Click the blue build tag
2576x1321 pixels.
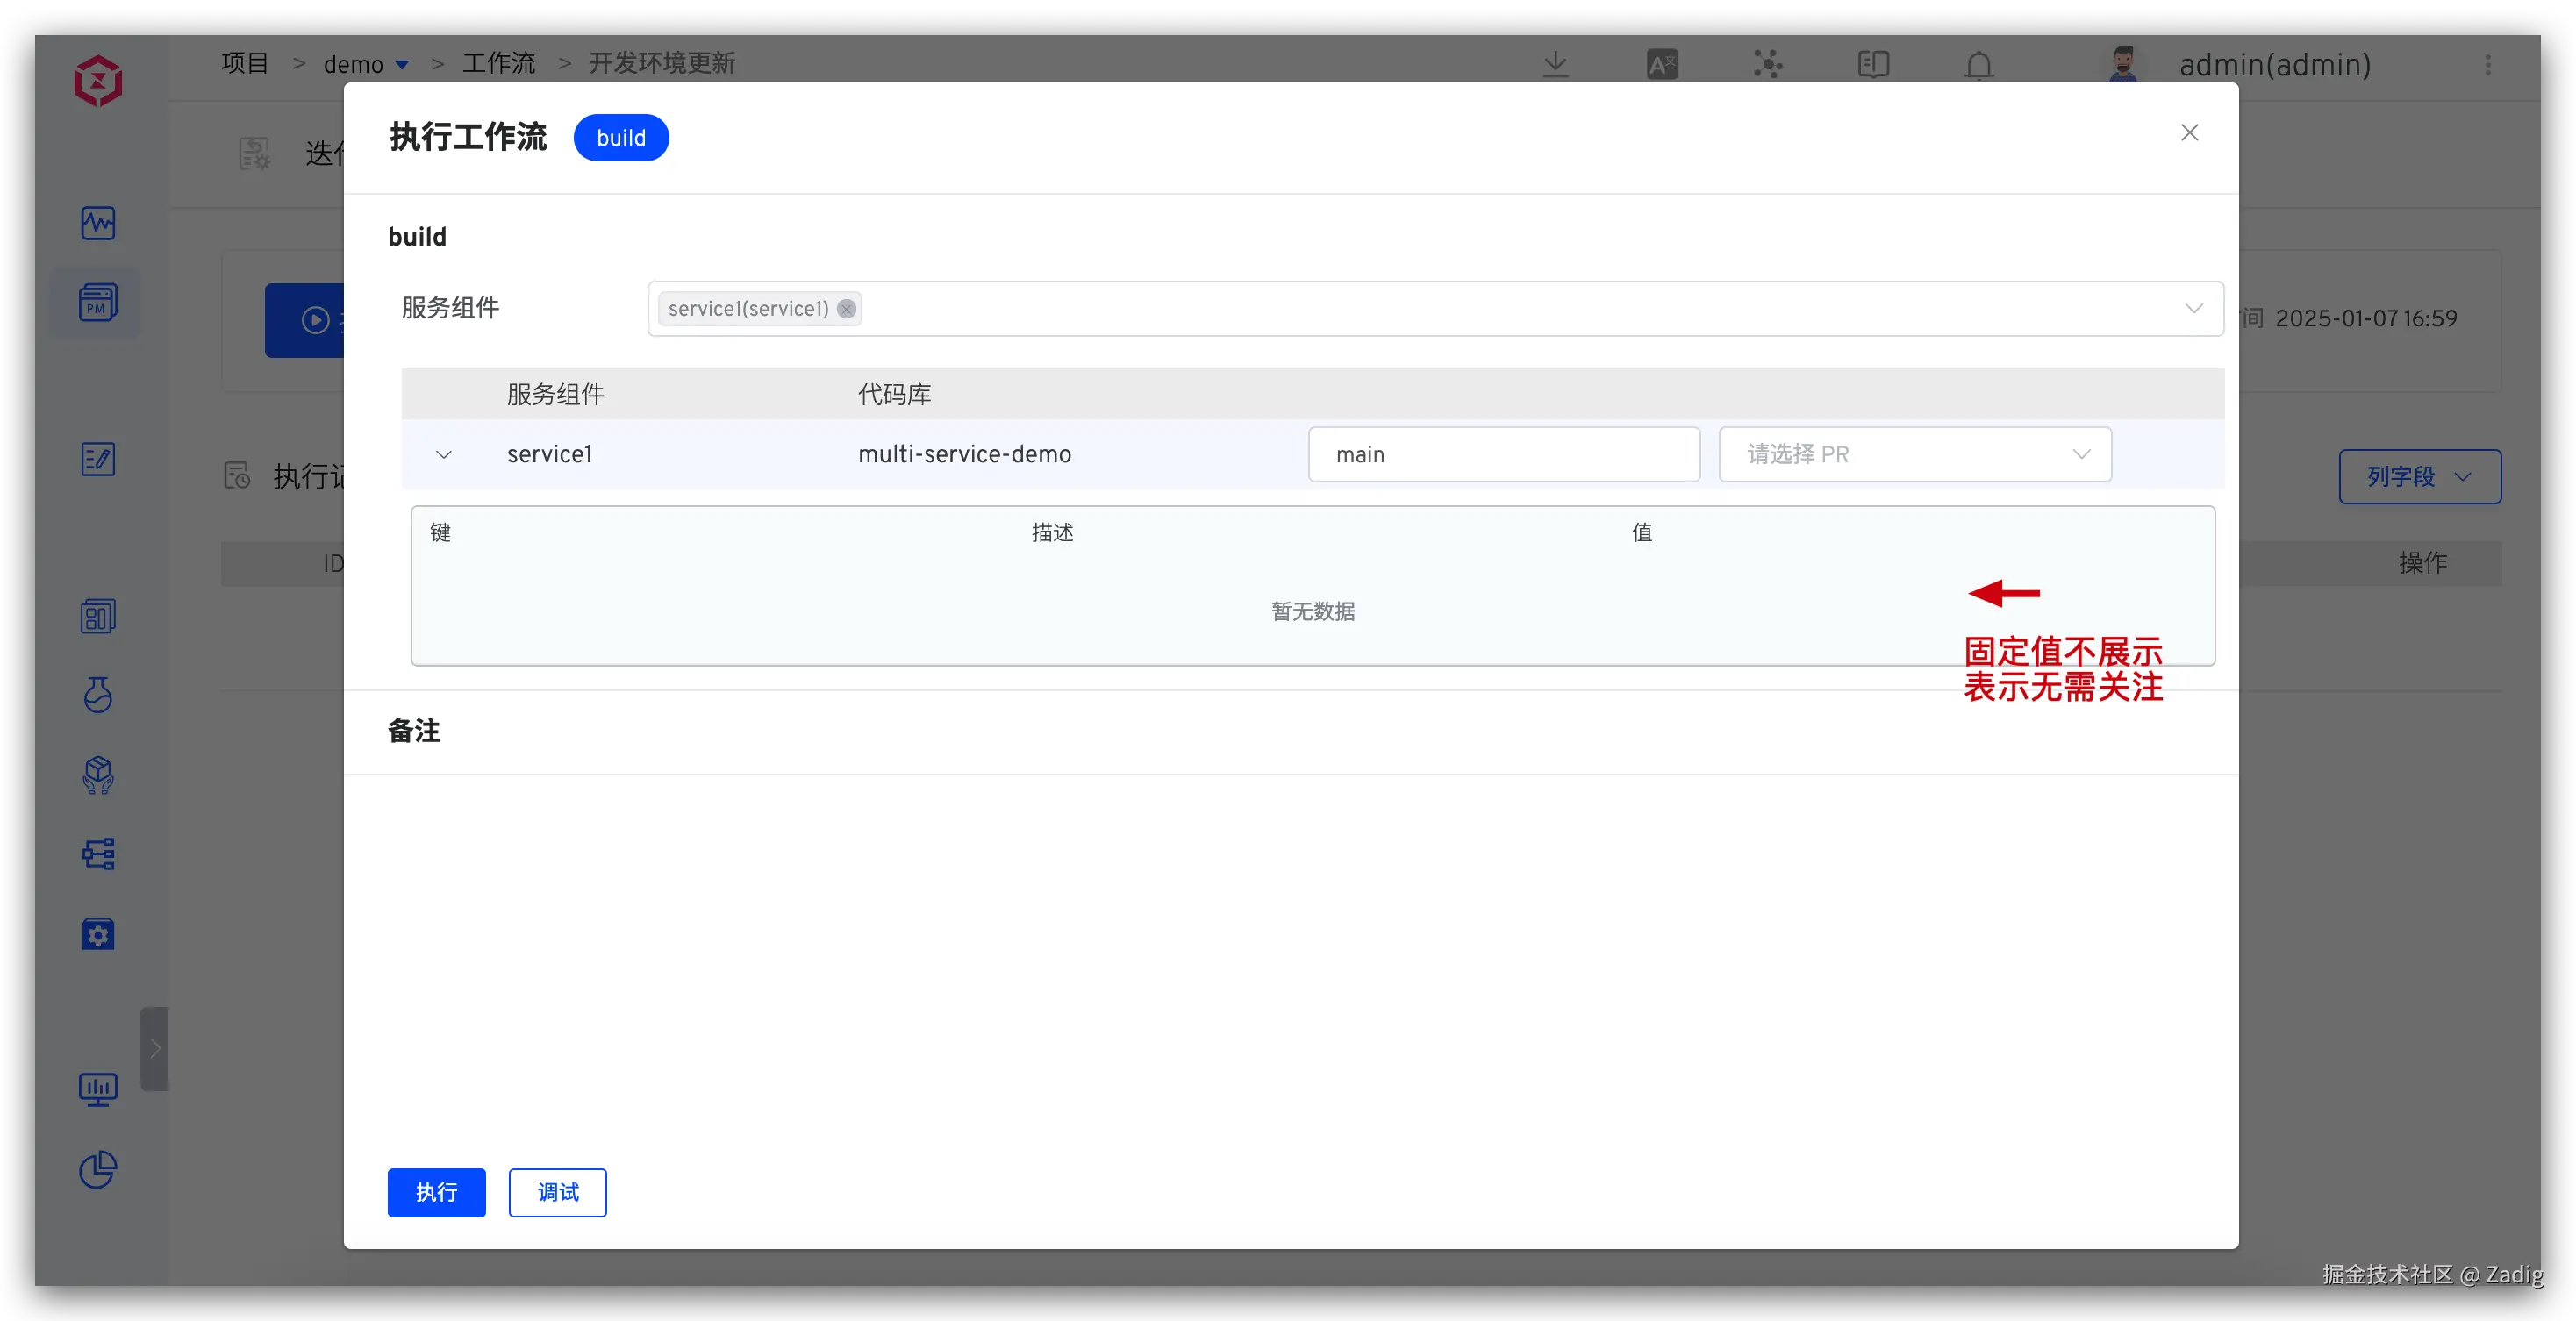click(x=621, y=138)
